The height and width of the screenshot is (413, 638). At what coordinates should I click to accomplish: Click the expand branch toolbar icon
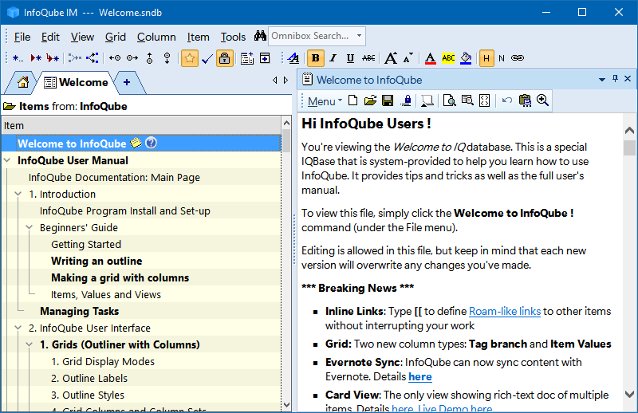pyautogui.click(x=93, y=58)
